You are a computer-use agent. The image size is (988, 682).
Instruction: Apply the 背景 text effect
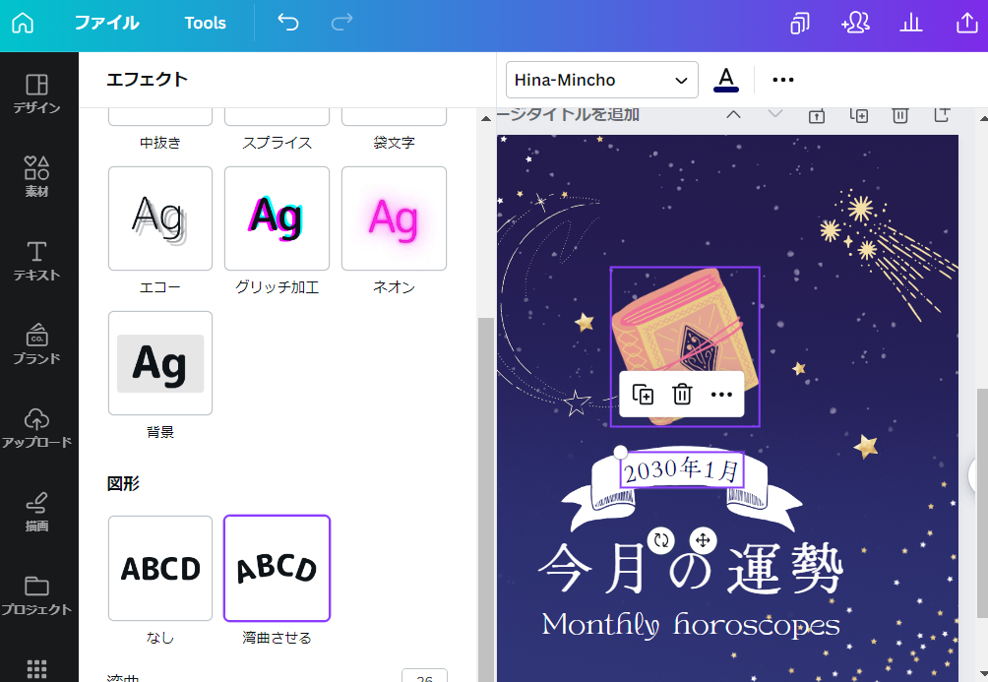point(160,363)
